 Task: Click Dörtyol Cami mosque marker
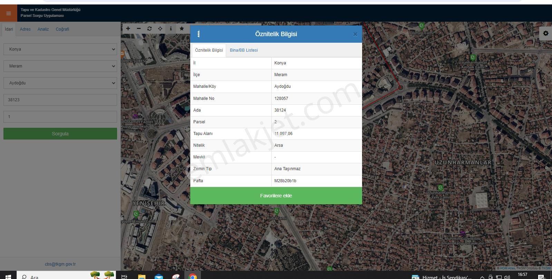(x=422, y=25)
